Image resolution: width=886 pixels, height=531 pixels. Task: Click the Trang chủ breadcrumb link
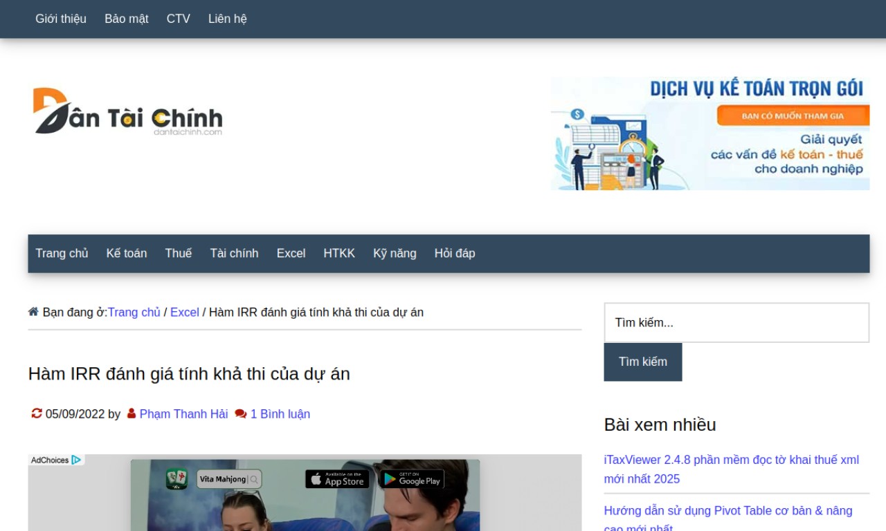point(134,312)
